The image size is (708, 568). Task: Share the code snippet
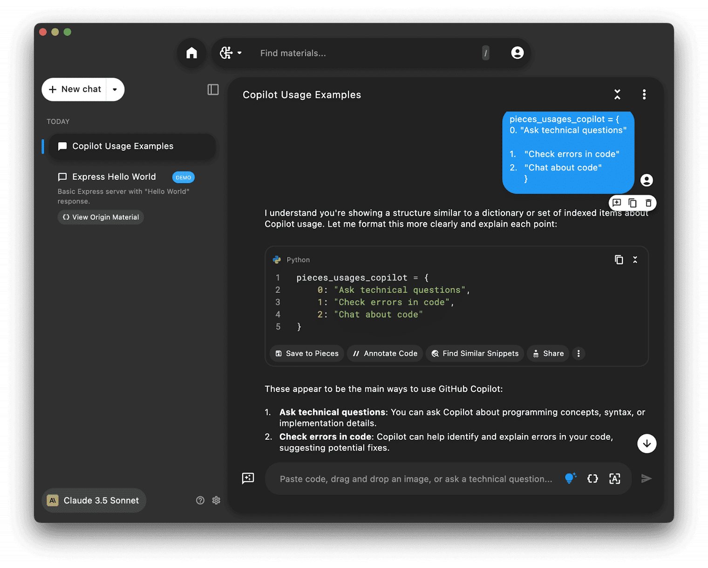548,353
